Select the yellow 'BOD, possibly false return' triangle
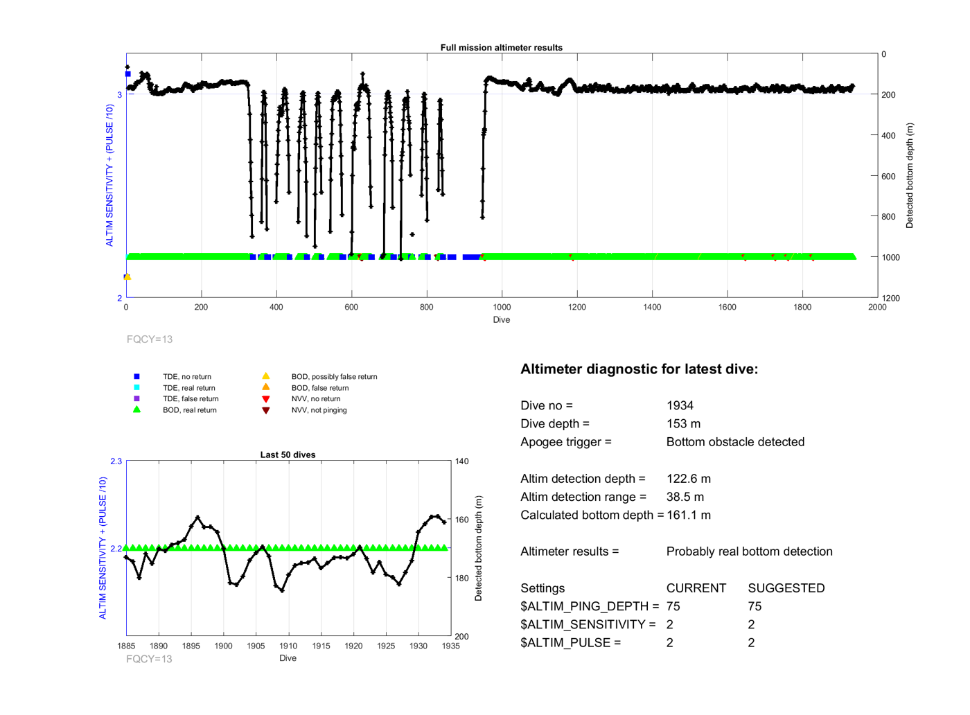The width and height of the screenshot is (970, 715). coord(265,376)
